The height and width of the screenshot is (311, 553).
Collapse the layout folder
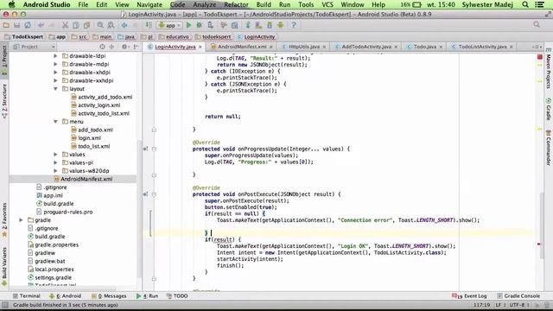pyautogui.click(x=55, y=89)
